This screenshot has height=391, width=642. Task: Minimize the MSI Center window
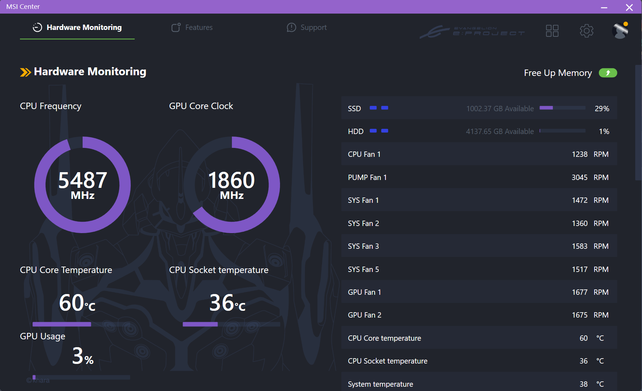[604, 7]
